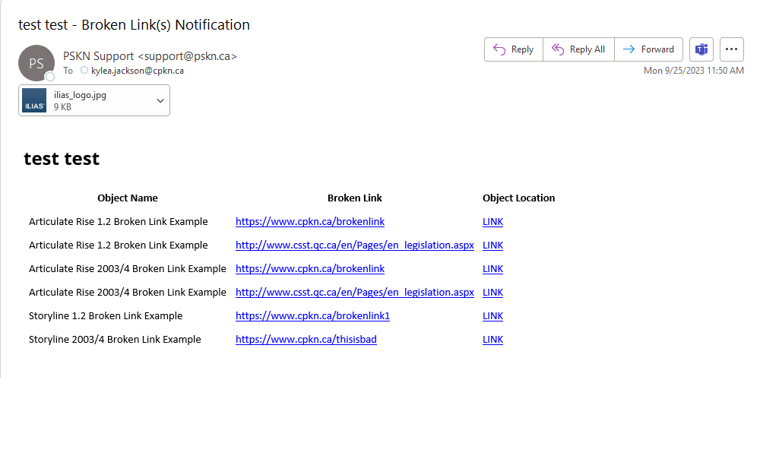Click LINK in the first table row
Screen dimensions: 760x456
493,221
